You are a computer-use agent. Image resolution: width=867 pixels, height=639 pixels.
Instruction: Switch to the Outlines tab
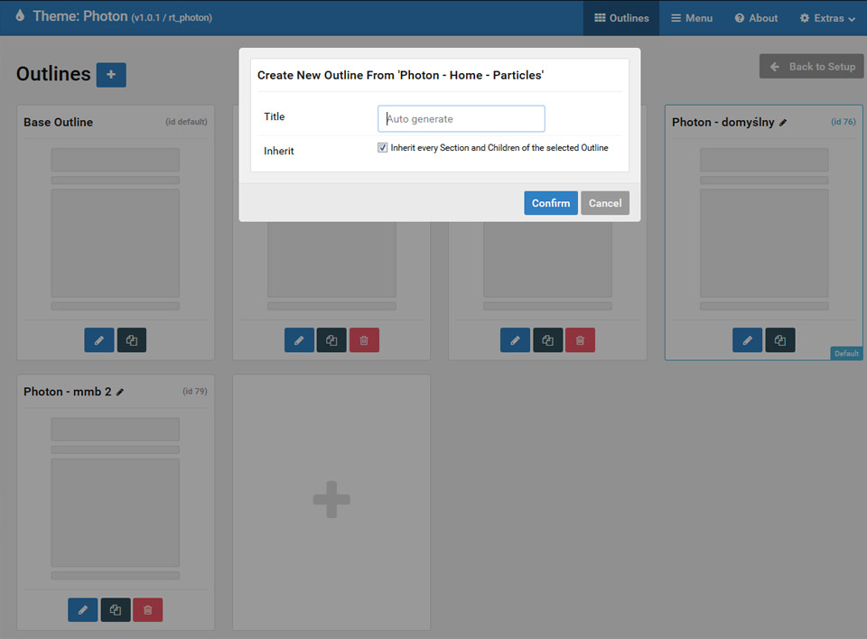tap(621, 18)
